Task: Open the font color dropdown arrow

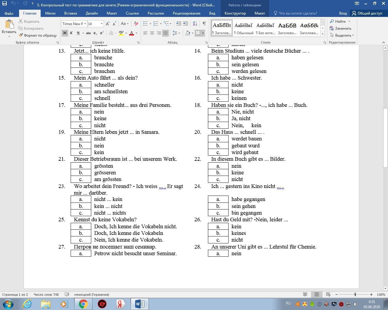Action: (x=136, y=33)
